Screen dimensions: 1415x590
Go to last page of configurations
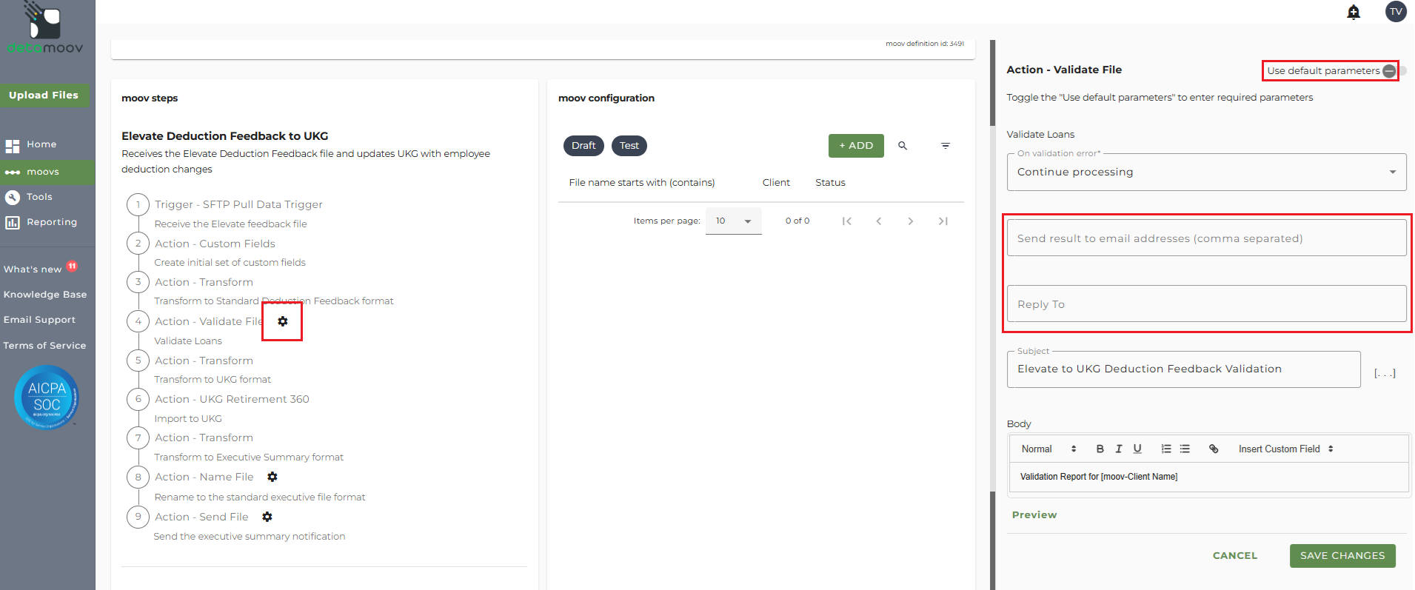943,221
